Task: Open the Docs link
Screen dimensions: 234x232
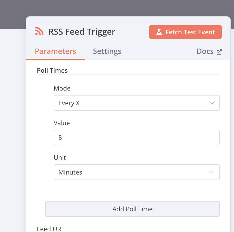Action: [x=205, y=51]
